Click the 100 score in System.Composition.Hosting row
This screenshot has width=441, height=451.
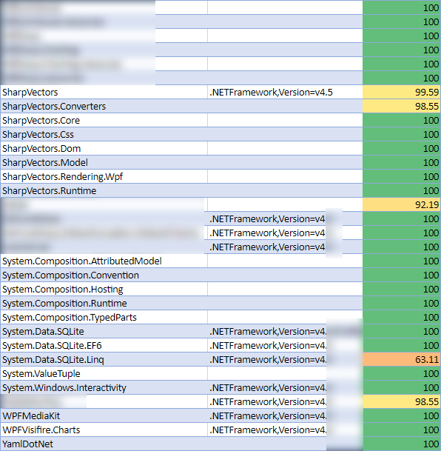coord(402,289)
